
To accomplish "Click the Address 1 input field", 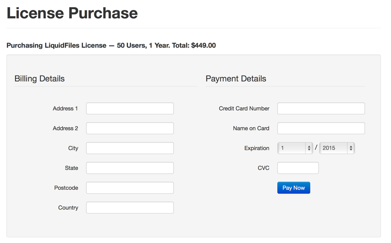I will 130,108.
